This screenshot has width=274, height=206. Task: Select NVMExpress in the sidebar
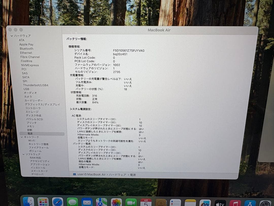pyautogui.click(x=30, y=65)
